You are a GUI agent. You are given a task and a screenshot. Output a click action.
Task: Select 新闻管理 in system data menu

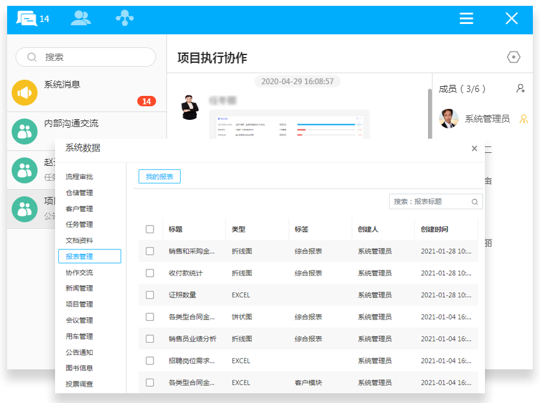pos(79,288)
